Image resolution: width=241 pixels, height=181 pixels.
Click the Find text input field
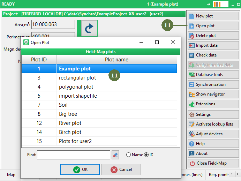pos(74,155)
